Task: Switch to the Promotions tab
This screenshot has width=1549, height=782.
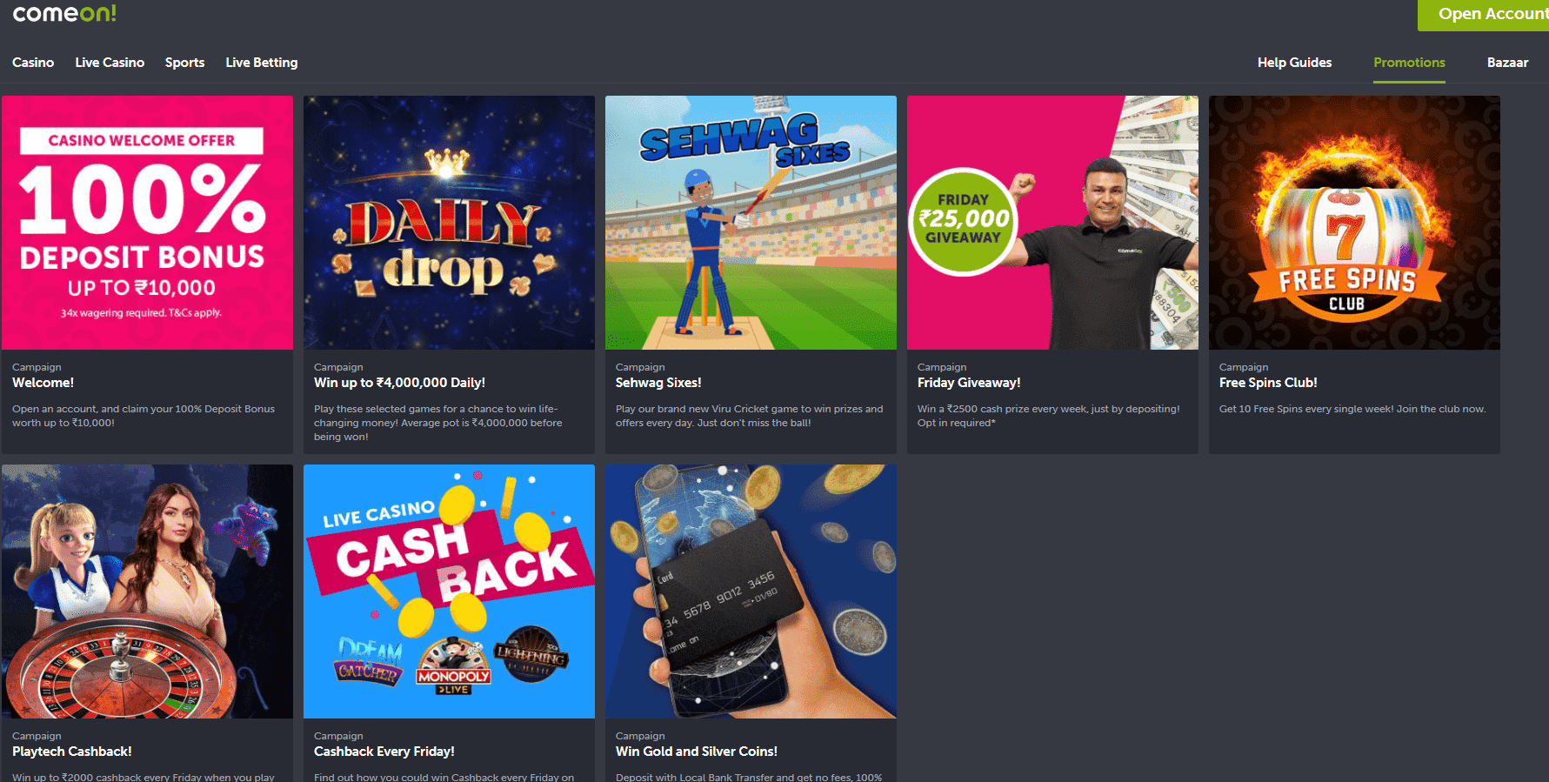Action: pos(1409,63)
